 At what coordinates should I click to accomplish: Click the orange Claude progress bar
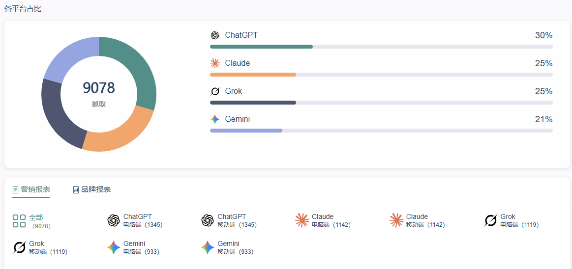[x=253, y=75]
